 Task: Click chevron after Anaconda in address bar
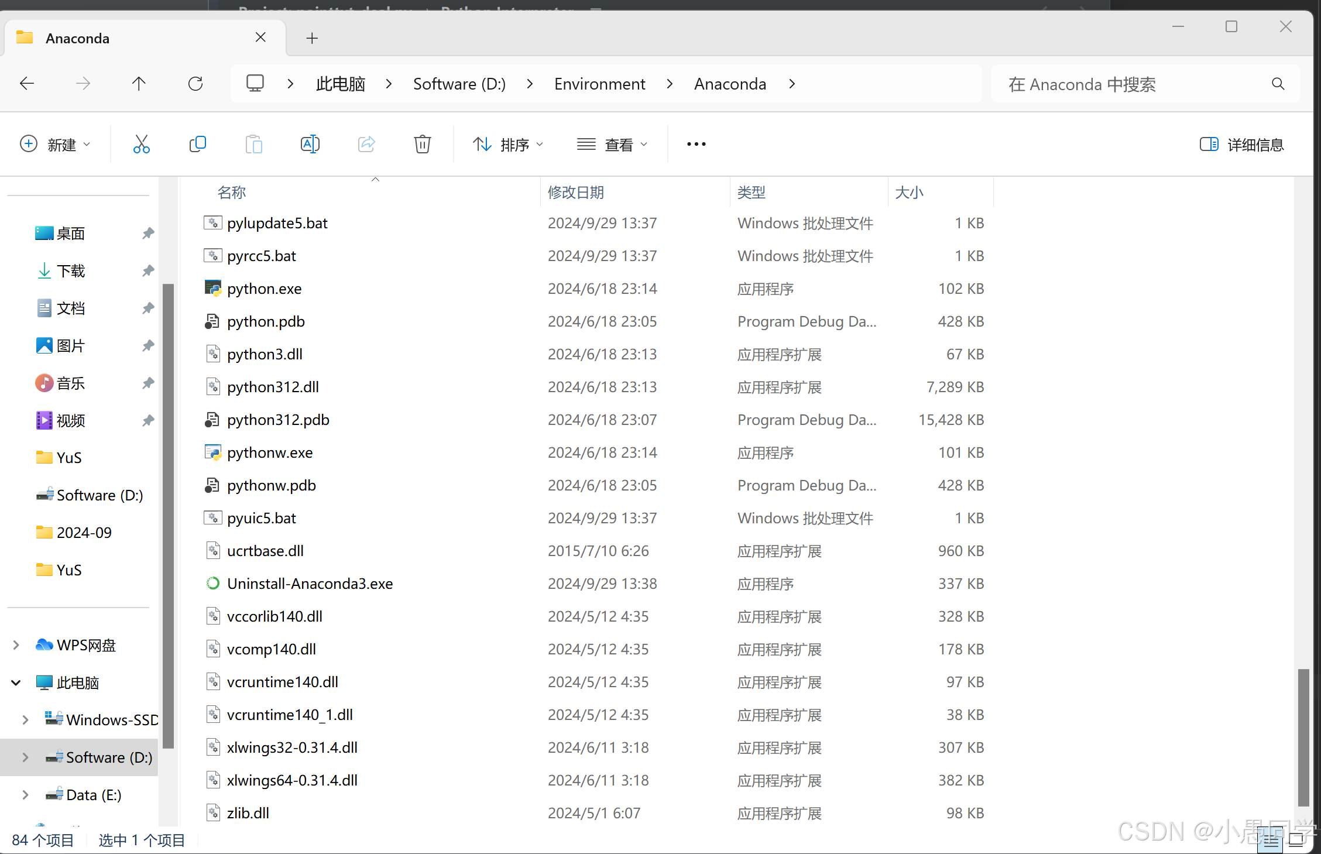click(x=792, y=84)
